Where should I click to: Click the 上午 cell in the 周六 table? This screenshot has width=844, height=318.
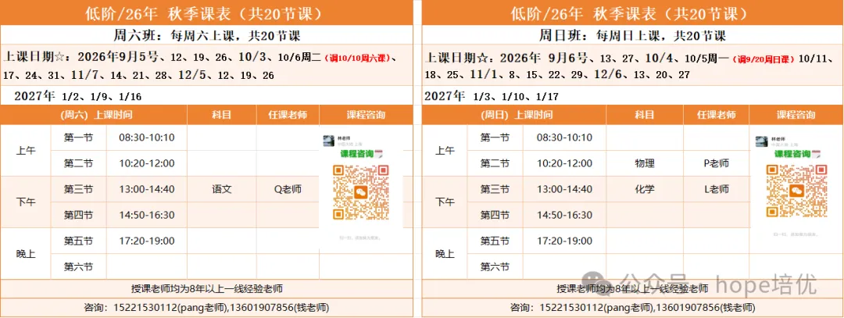tap(25, 151)
